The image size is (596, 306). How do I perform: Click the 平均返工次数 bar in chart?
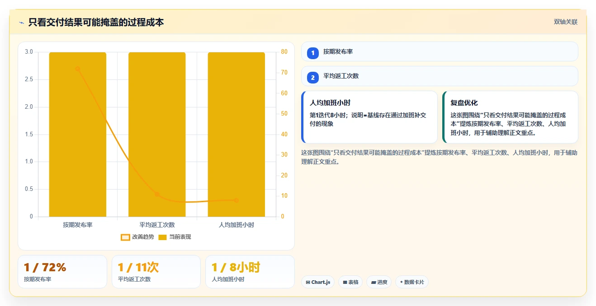[157, 134]
